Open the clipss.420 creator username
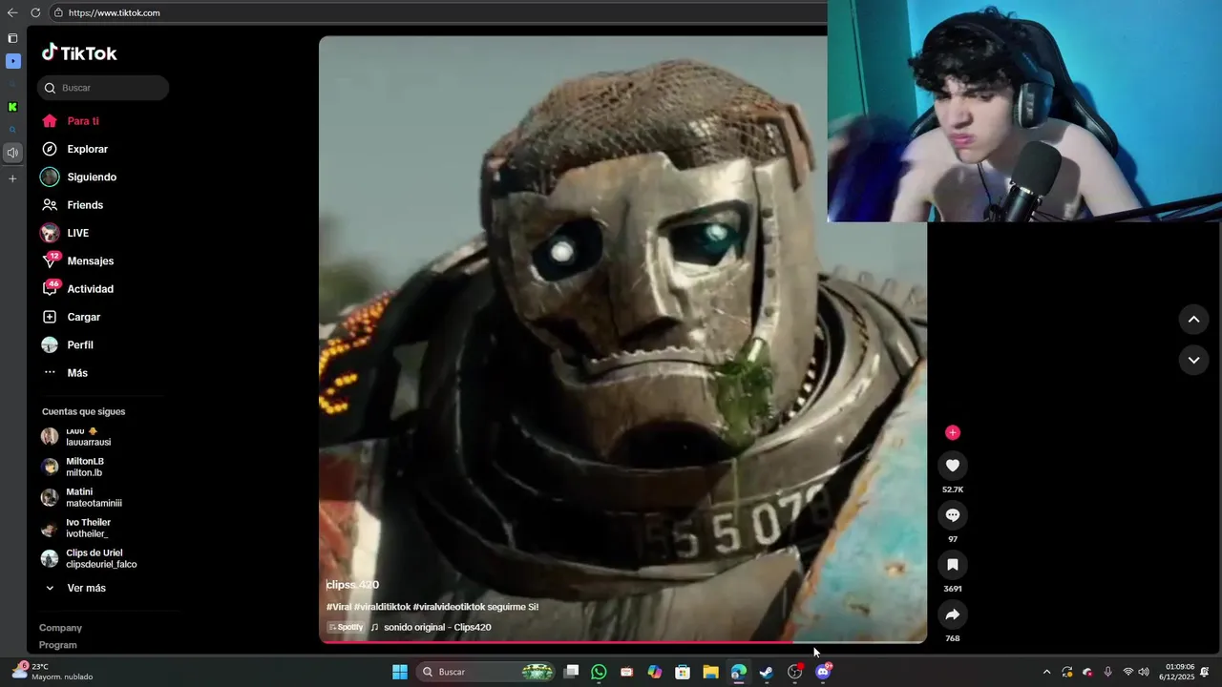1222x687 pixels. pos(352,585)
